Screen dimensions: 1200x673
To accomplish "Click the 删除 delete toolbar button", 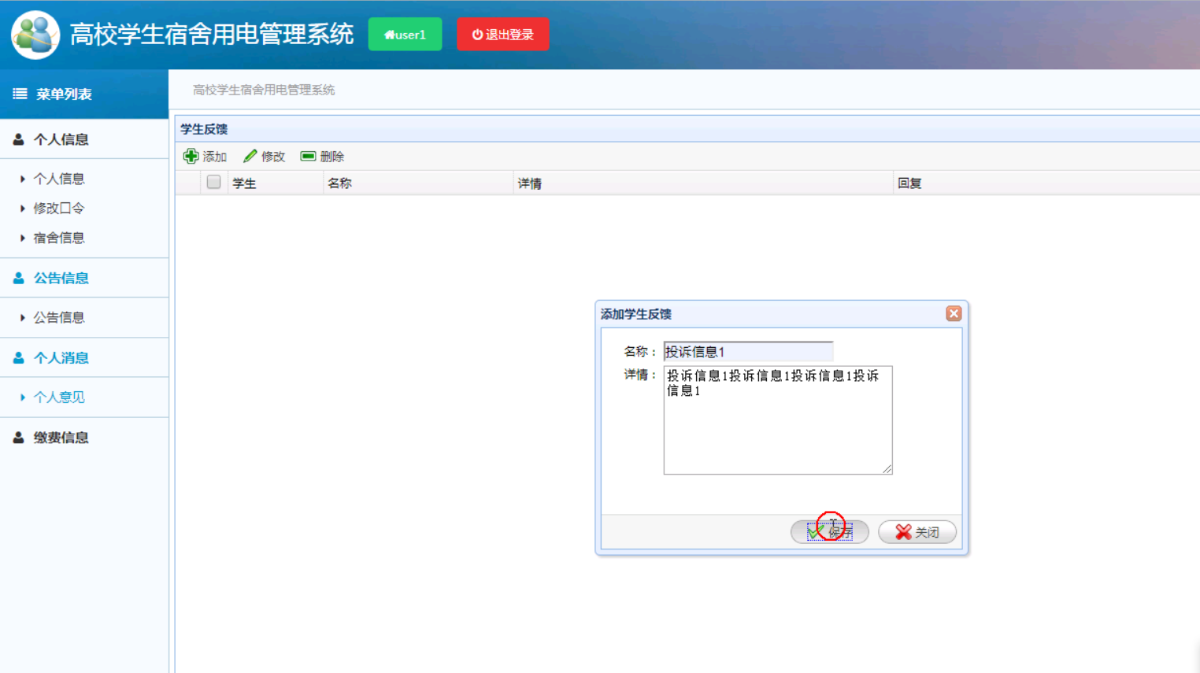I will 322,157.
